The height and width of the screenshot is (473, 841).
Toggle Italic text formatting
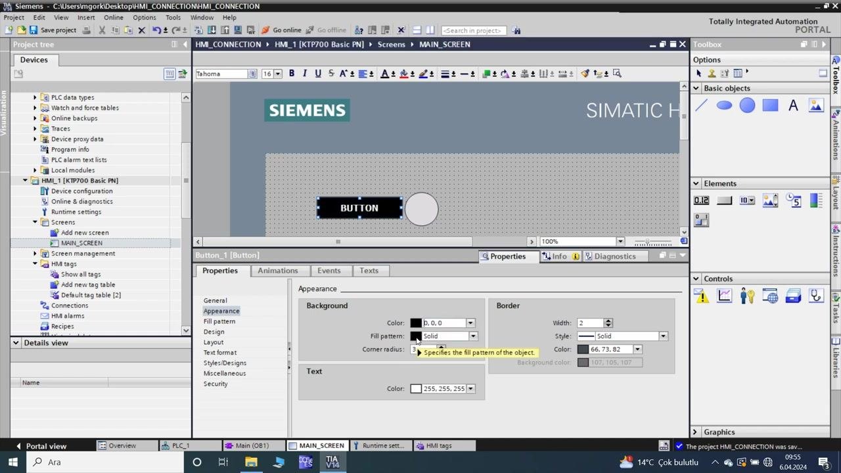click(x=305, y=74)
